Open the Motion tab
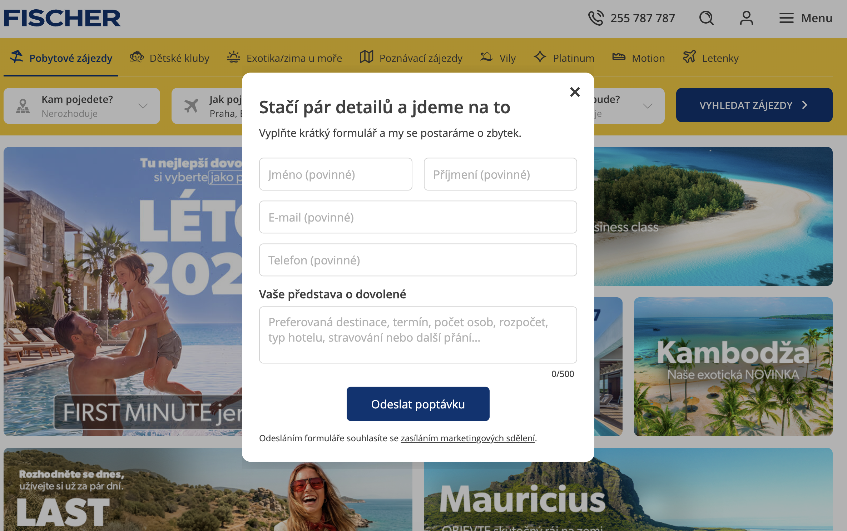Image resolution: width=847 pixels, height=531 pixels. 638,58
